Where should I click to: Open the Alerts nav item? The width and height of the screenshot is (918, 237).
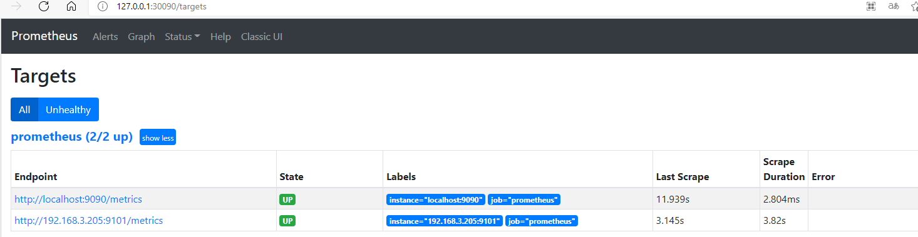click(105, 36)
